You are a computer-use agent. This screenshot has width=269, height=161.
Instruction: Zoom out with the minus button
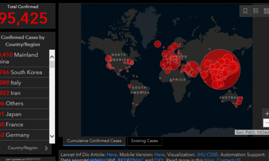click(x=267, y=123)
